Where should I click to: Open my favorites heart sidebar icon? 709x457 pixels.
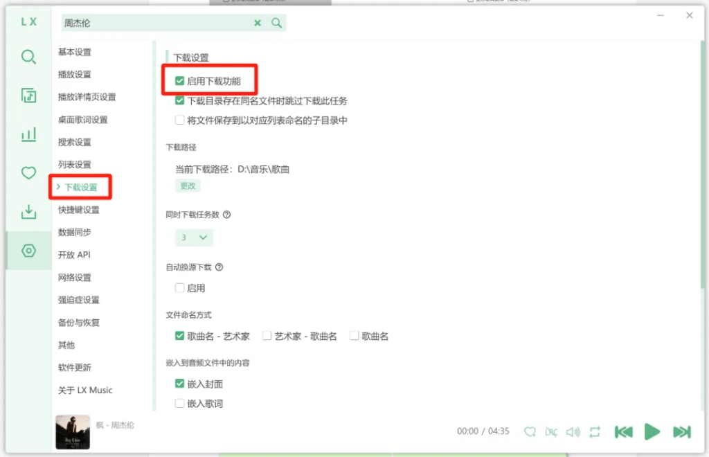coord(28,172)
